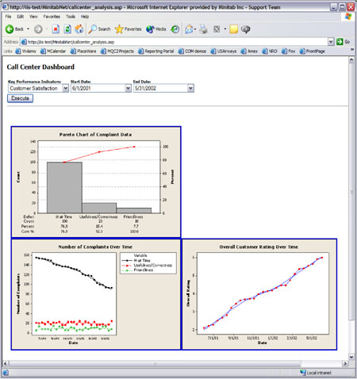
Task: Click the Windows flag logo in menu bar
Action: coord(348,17)
